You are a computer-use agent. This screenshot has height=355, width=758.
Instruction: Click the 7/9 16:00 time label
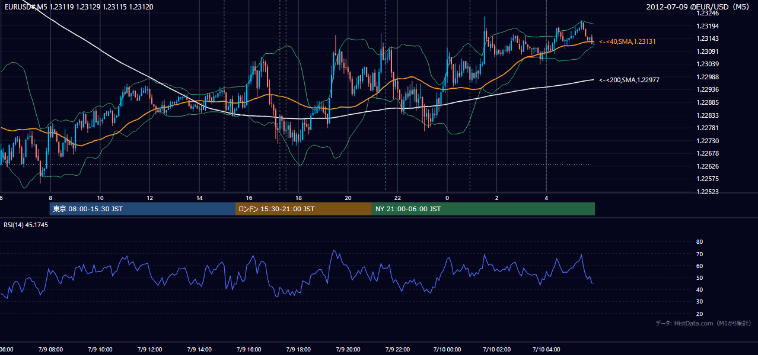click(249, 349)
